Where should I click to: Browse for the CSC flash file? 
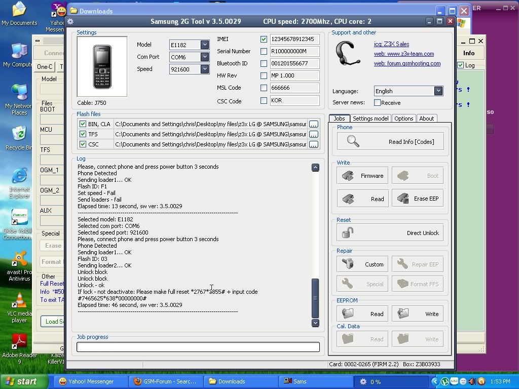click(x=314, y=144)
